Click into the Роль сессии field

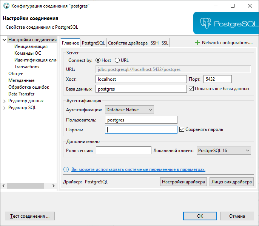click(x=123, y=151)
